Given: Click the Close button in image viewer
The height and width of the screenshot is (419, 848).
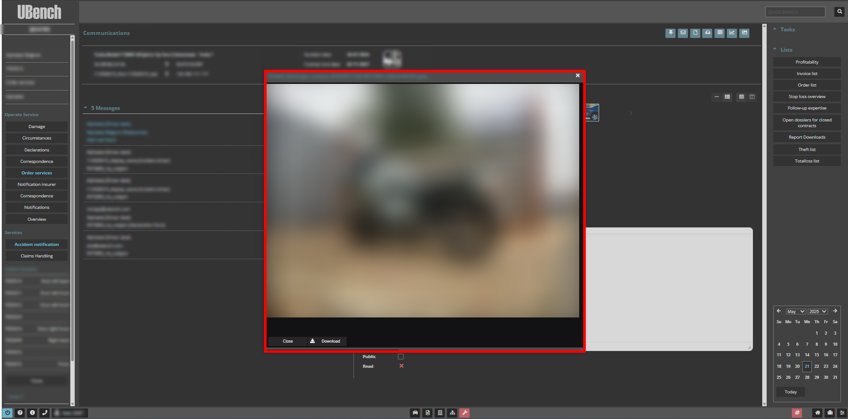Looking at the screenshot, I should 288,341.
